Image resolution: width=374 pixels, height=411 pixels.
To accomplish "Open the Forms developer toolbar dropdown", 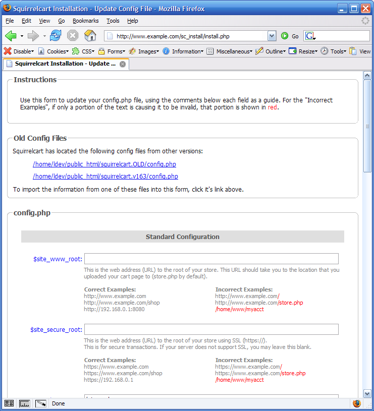I will pos(112,51).
